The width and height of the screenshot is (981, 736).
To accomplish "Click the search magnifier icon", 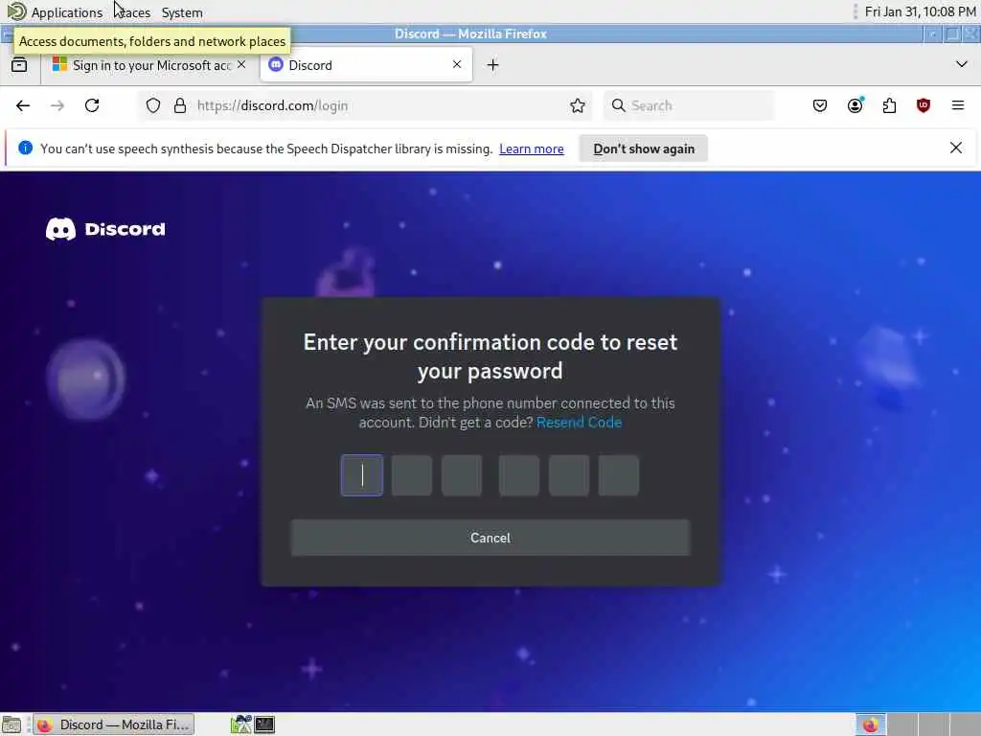I will [618, 105].
